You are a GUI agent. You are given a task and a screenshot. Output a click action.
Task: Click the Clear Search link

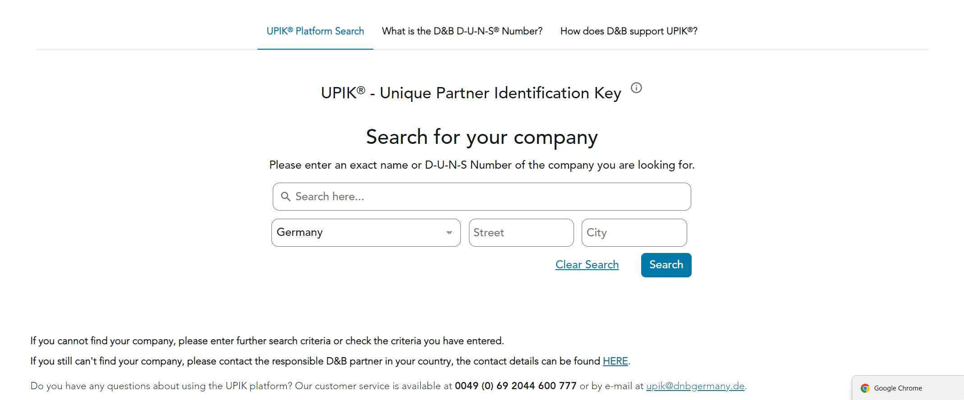click(587, 265)
